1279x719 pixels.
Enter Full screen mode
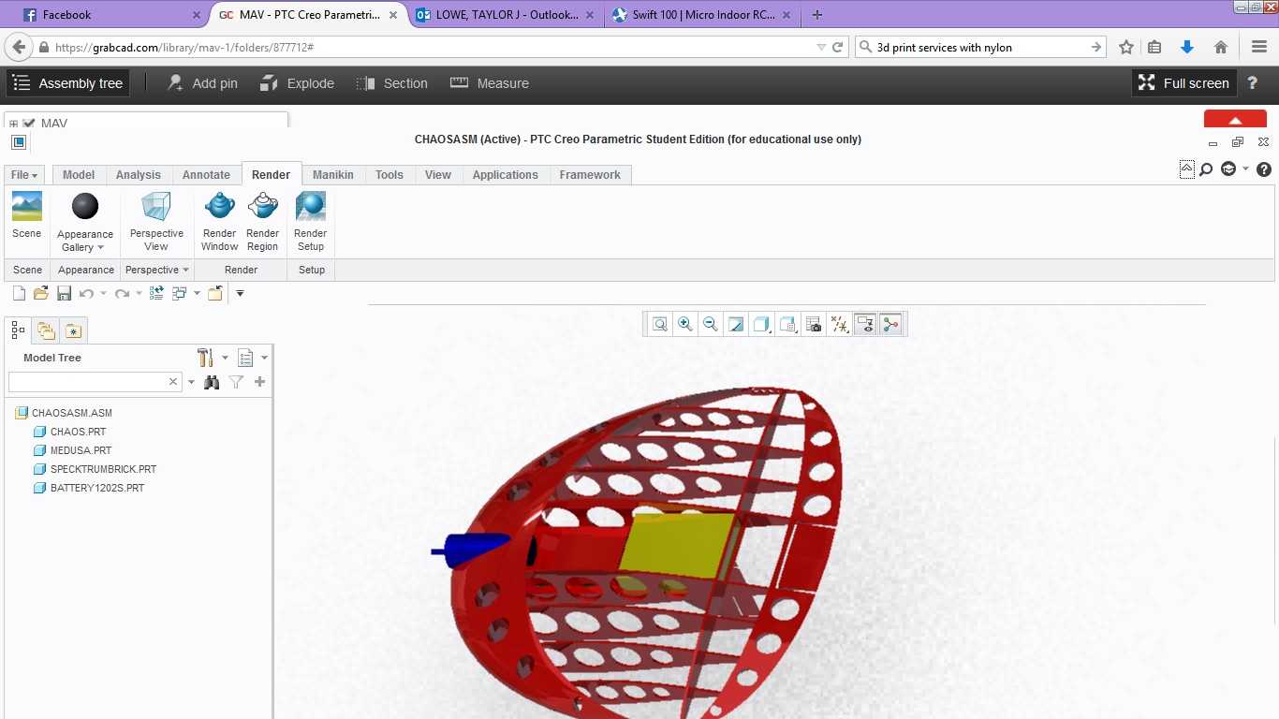coord(1183,83)
